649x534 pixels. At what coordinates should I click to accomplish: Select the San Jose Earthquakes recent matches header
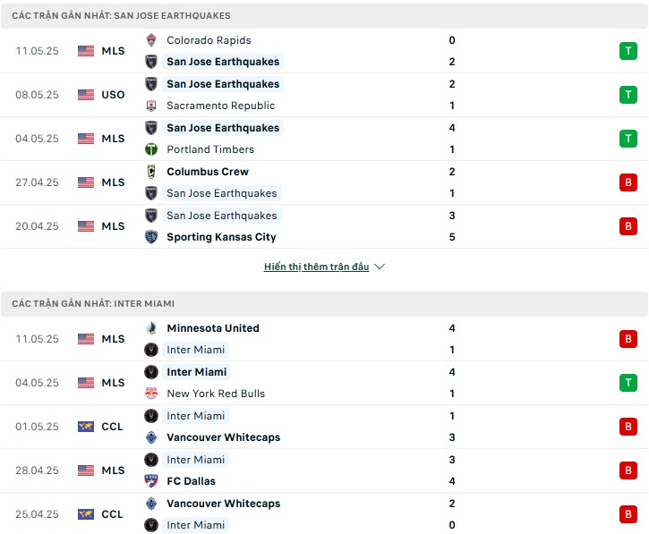(324, 16)
